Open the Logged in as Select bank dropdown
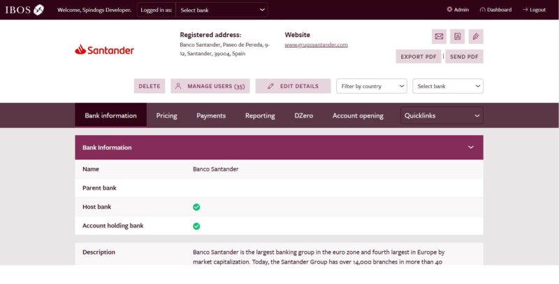This screenshot has width=559, height=284. [x=222, y=10]
